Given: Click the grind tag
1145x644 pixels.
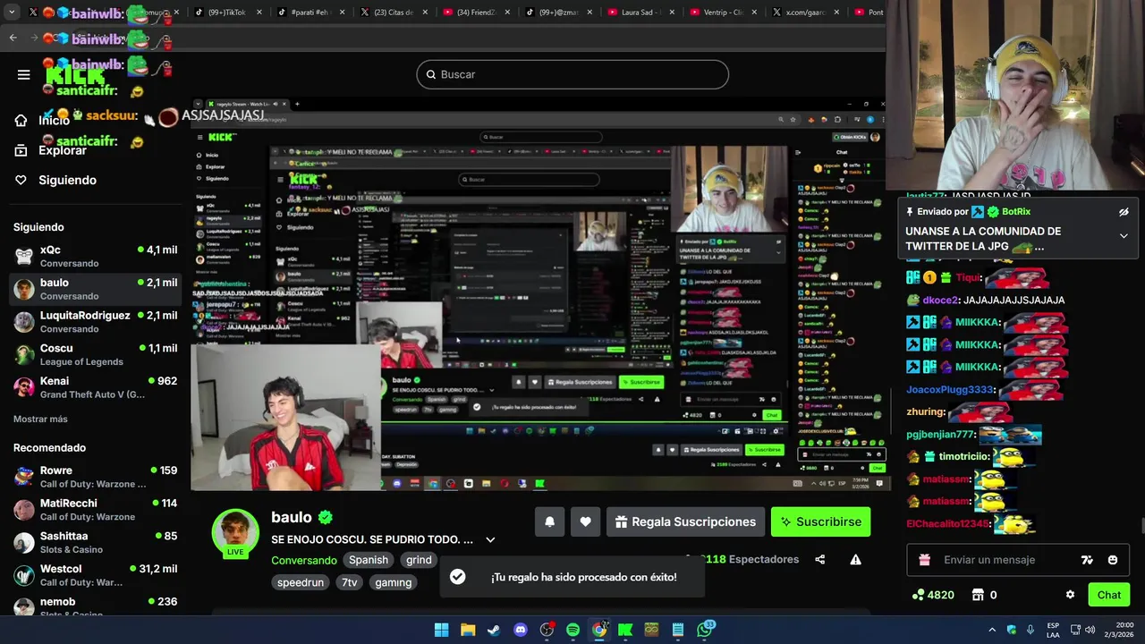Looking at the screenshot, I should [x=419, y=560].
